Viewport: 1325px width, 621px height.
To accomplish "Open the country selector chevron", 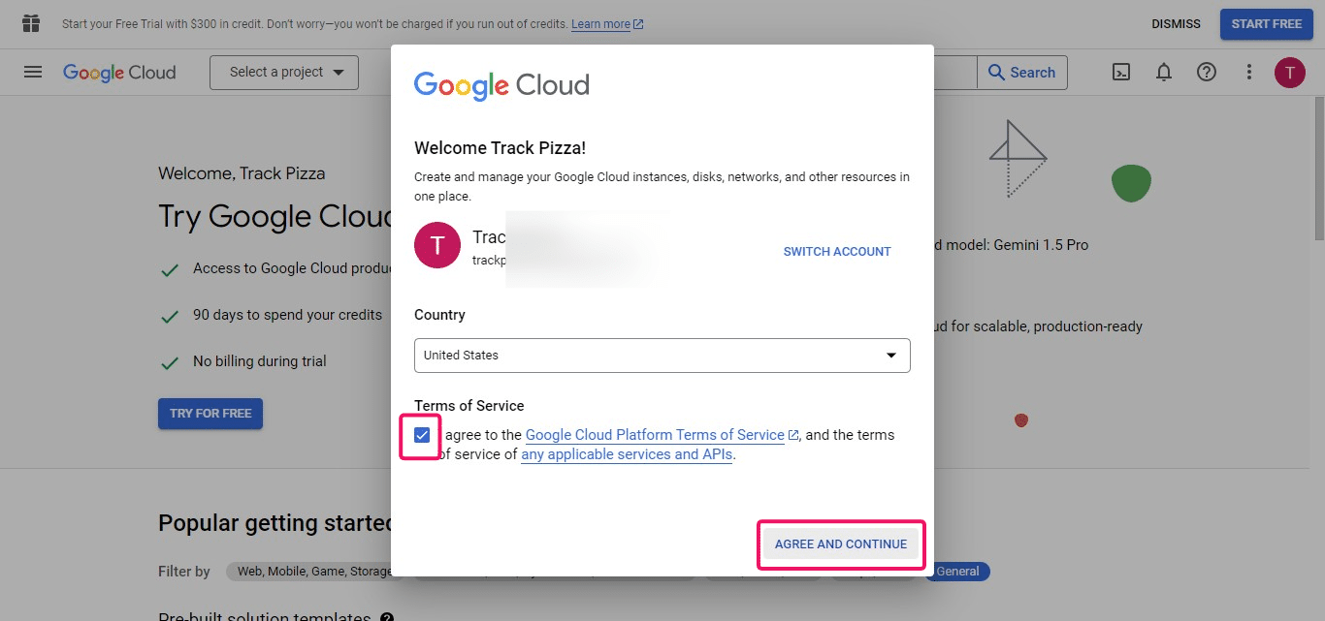I will [890, 356].
